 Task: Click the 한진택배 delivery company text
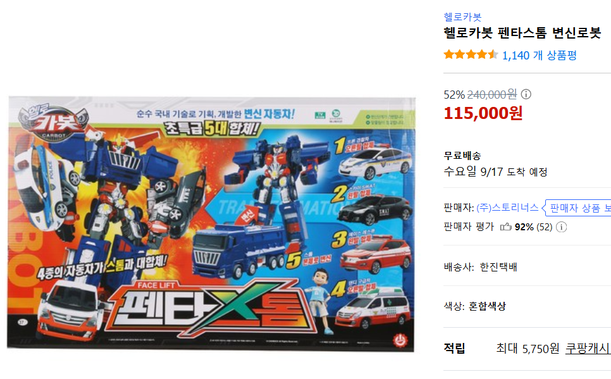[498, 267]
